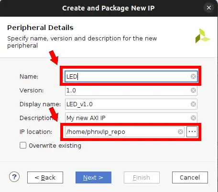Open help via question mark icon

point(14,177)
